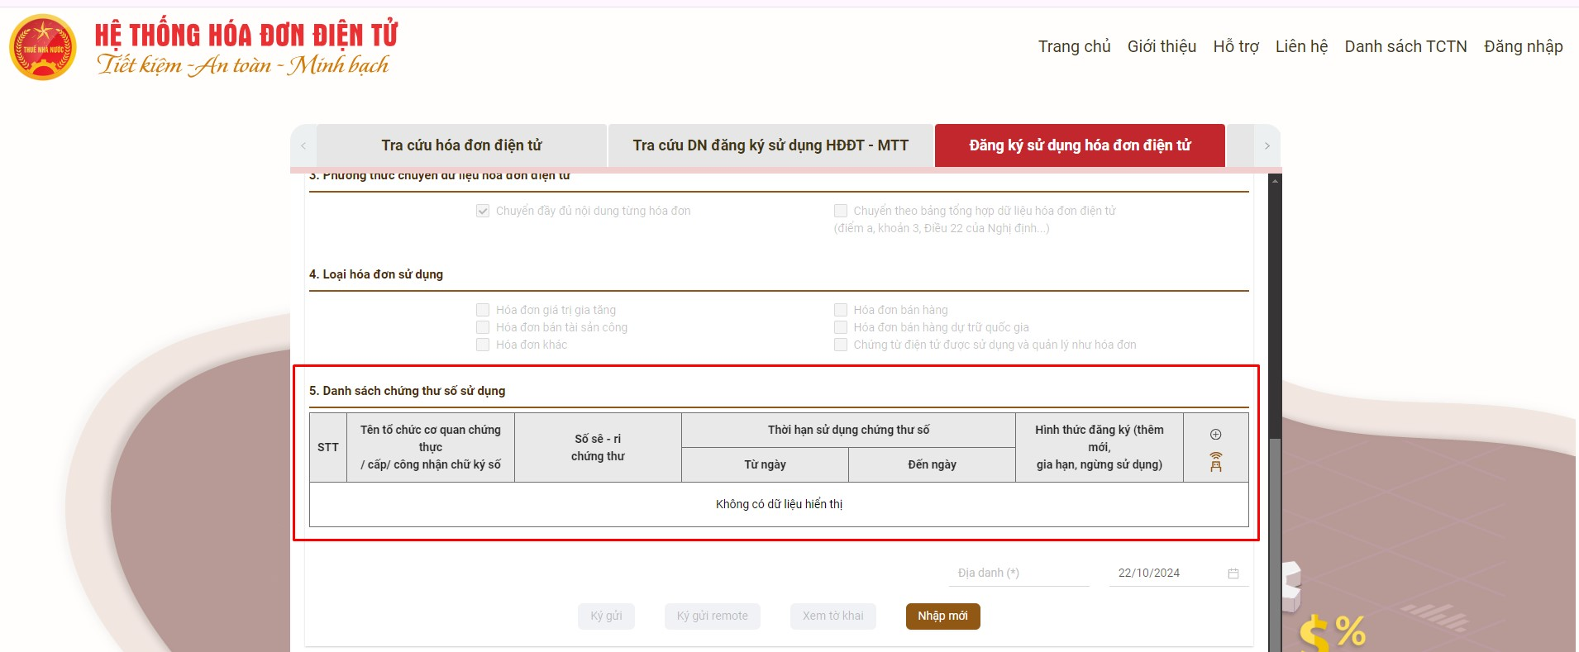Click the scrollbar up arrow
Screen dimensions: 1579x652
coord(1275,180)
